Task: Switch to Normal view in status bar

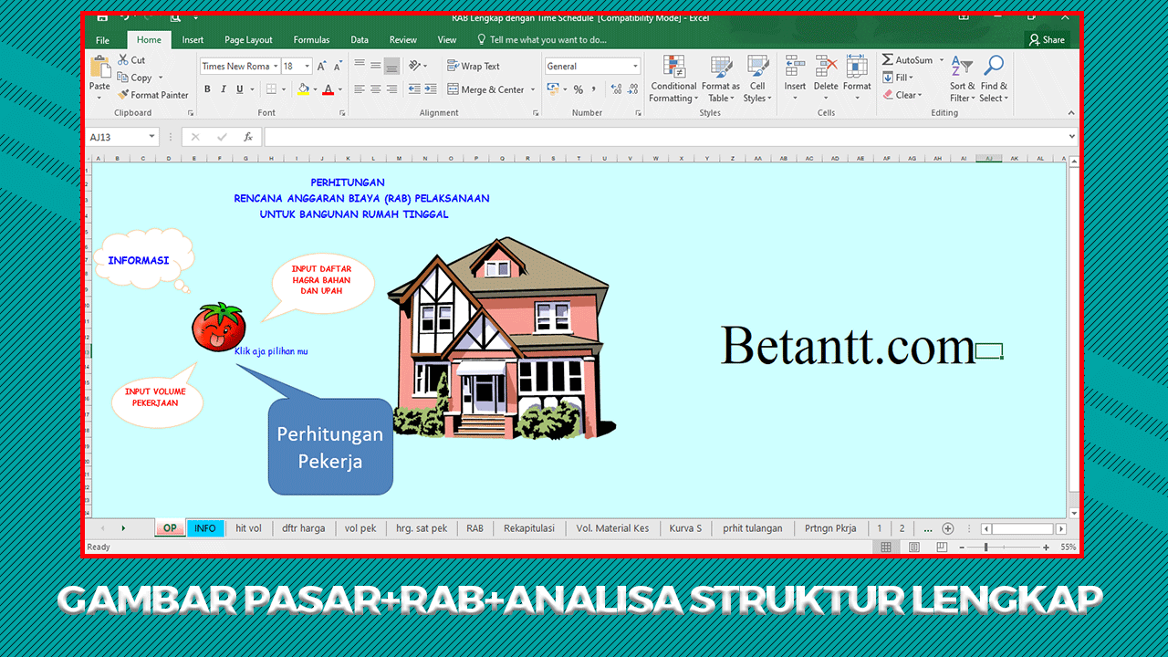Action: click(x=886, y=547)
